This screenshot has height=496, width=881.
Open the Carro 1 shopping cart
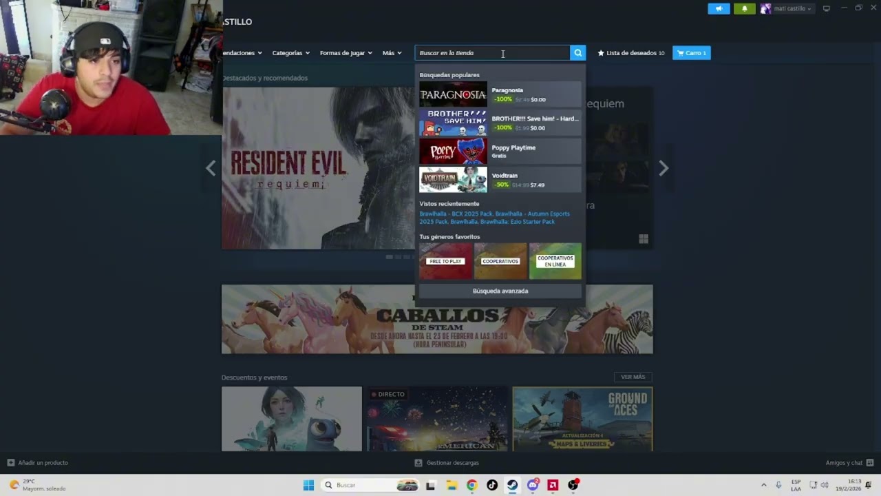[x=691, y=53]
